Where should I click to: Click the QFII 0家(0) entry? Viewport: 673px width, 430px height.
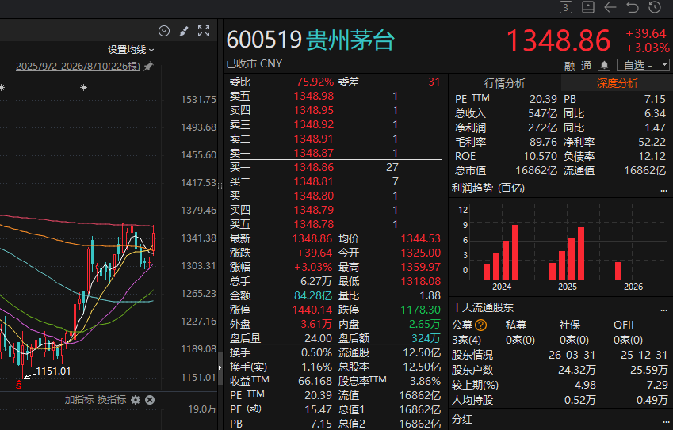(628, 340)
